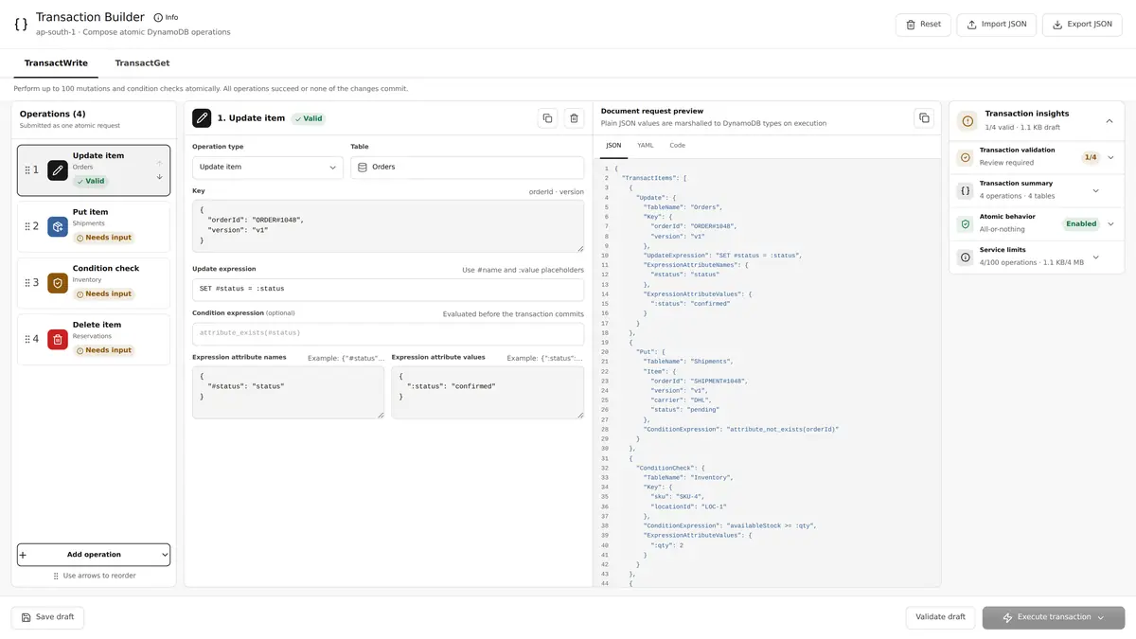Click plus icon in Add operation
Screen dimensions: 1136x639
tap(23, 555)
